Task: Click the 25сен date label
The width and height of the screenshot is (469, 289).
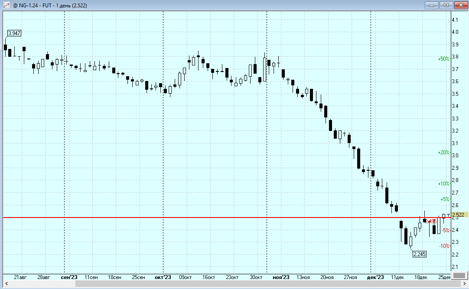Action: [x=138, y=277]
